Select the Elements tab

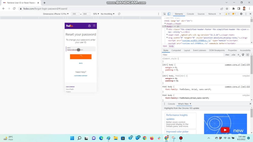pos(179,14)
